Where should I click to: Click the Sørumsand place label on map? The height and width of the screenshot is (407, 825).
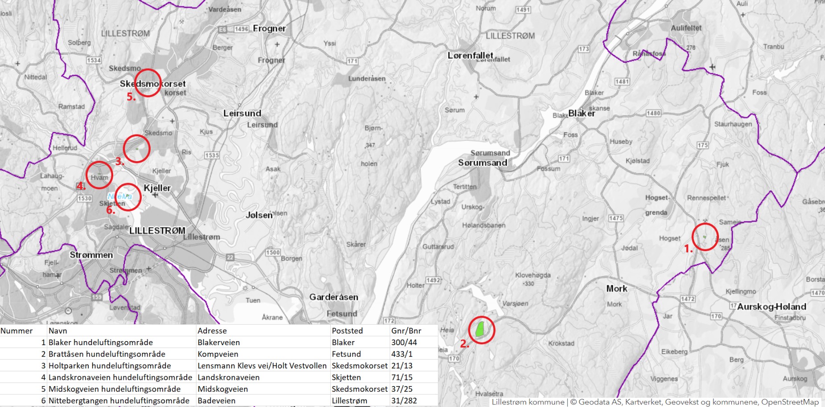coord(483,163)
